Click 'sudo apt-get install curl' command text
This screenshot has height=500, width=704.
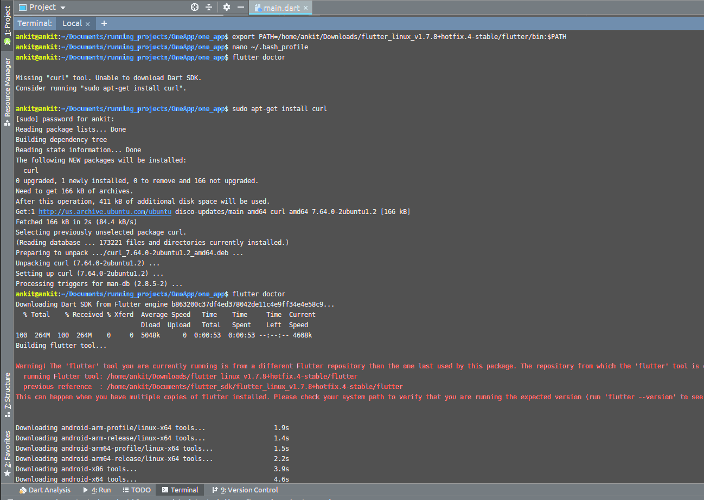click(x=279, y=109)
